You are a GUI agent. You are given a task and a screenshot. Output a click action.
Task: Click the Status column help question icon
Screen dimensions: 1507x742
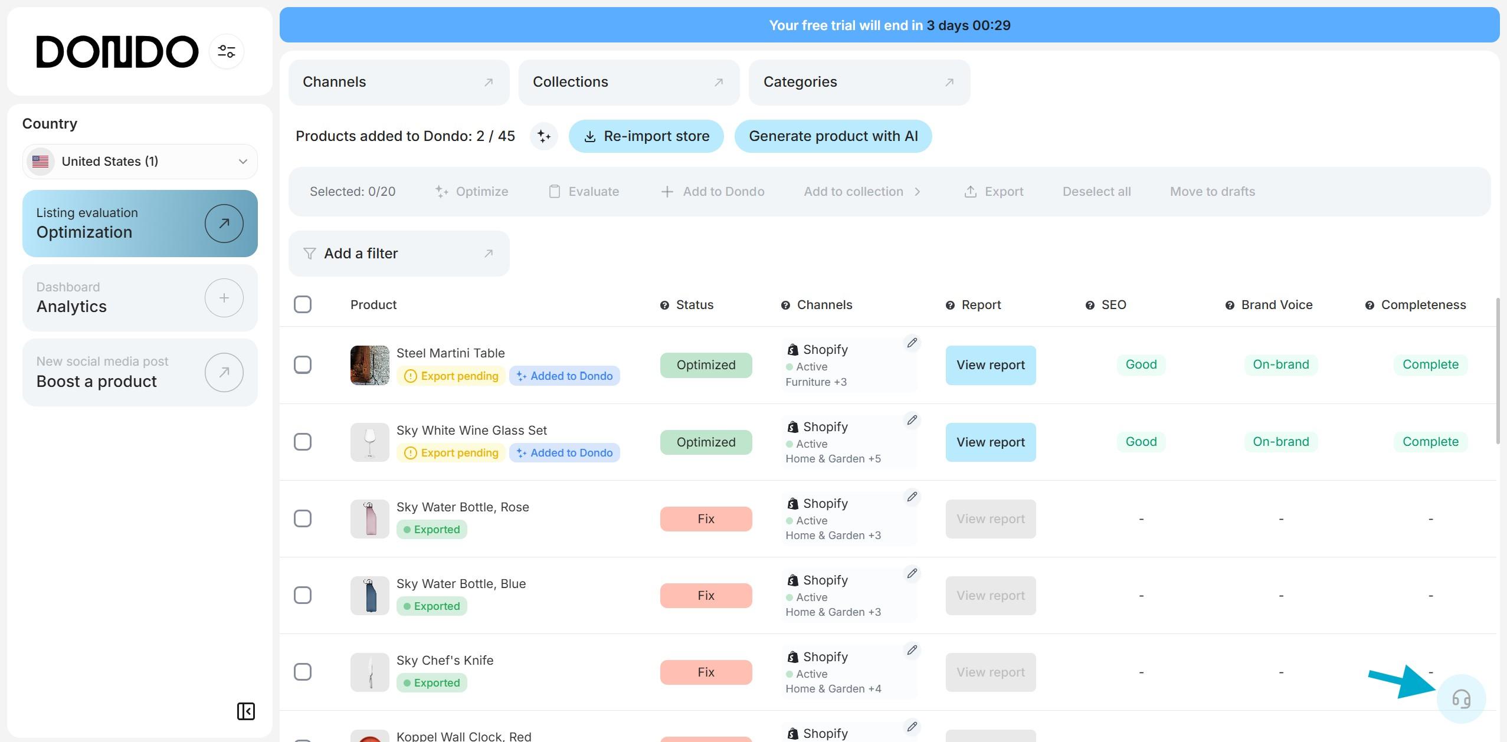click(664, 305)
